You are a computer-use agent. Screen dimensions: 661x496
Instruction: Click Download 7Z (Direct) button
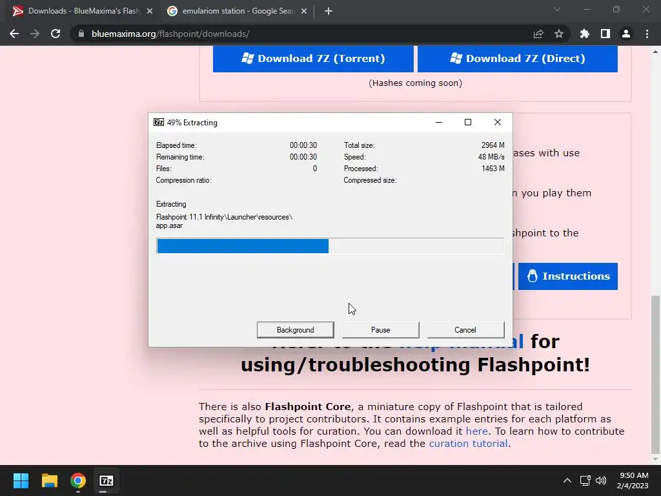[518, 58]
